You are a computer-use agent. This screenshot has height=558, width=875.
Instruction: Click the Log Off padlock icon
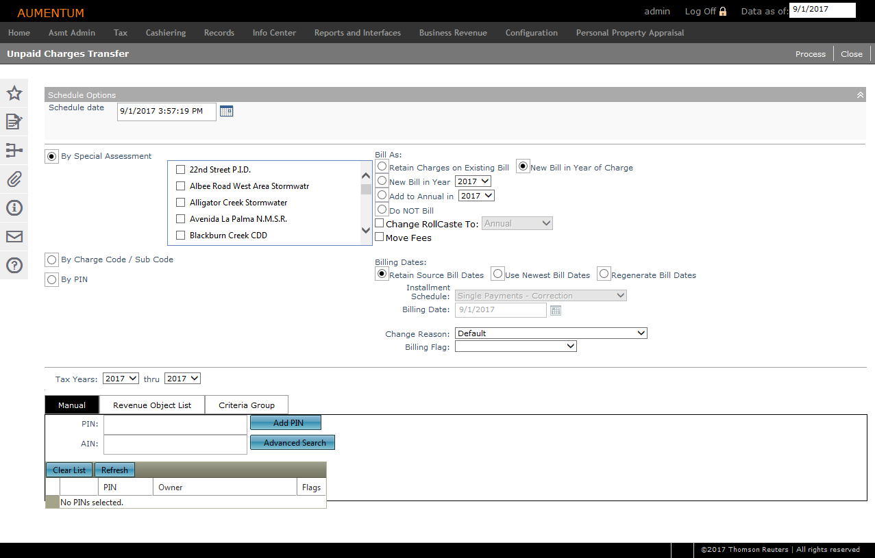click(722, 12)
